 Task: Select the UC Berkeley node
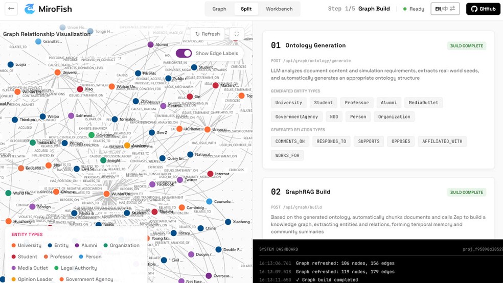click(179, 129)
